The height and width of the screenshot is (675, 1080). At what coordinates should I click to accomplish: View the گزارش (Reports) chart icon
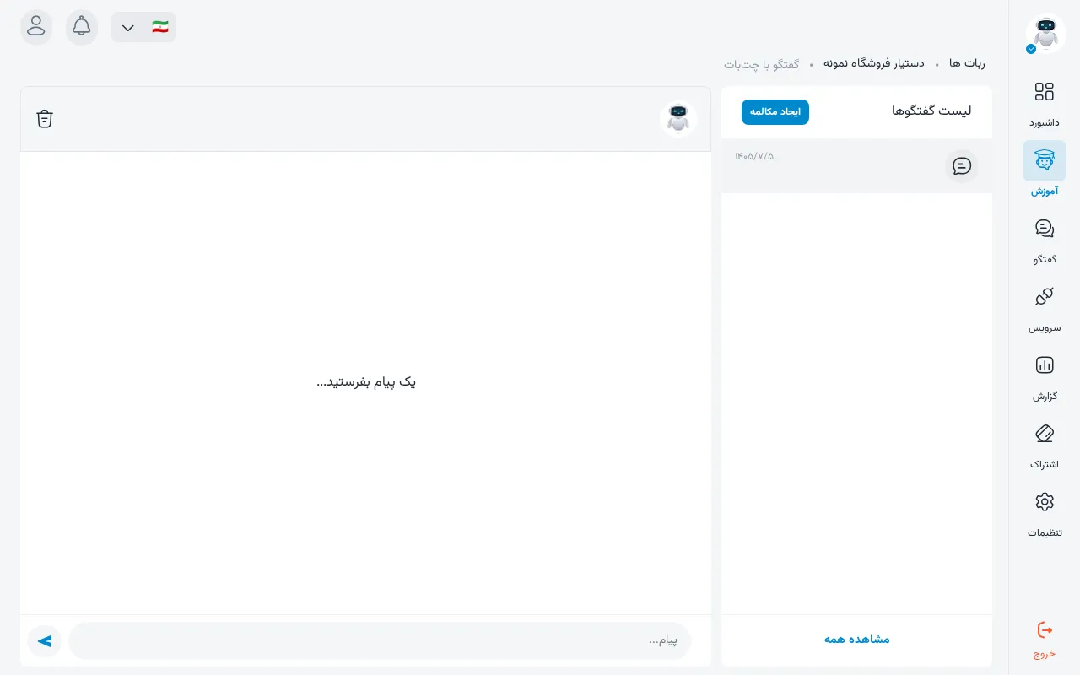coord(1045,365)
